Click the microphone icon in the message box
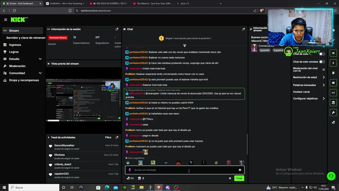 coord(130,170)
